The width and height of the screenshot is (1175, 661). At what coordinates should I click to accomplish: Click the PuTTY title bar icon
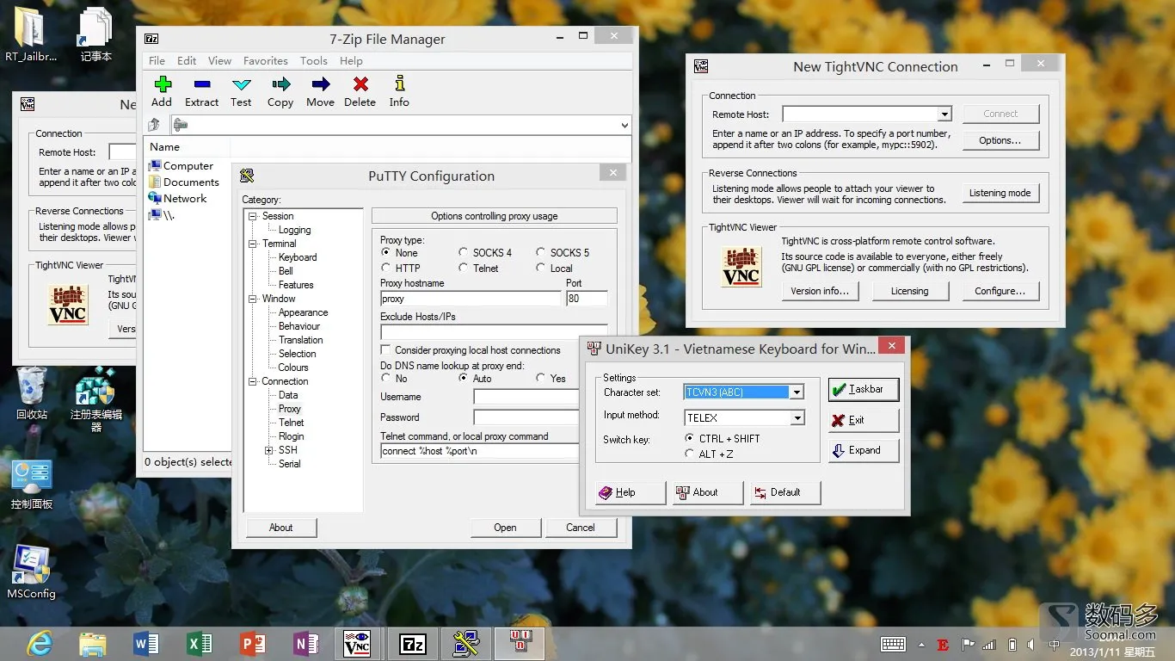[x=247, y=176]
